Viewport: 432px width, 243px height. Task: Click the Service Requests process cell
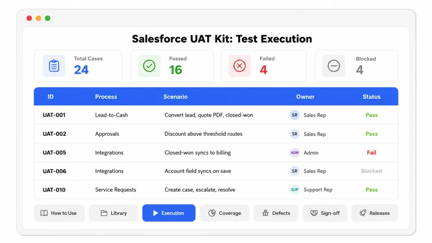pos(116,190)
